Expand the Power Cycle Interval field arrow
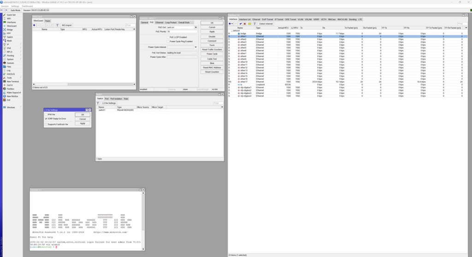 (195, 48)
